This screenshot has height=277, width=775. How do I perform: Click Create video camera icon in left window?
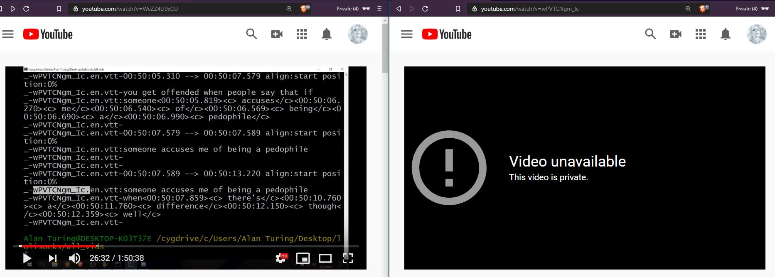pos(277,34)
